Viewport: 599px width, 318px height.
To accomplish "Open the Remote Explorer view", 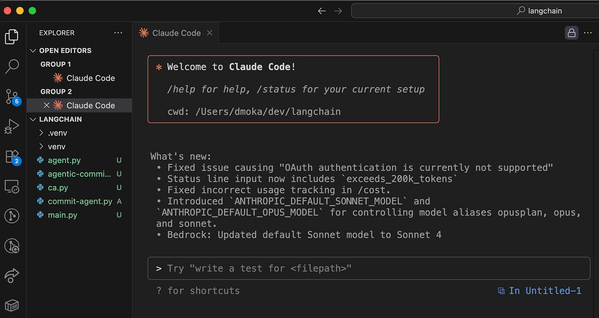I will coord(12,186).
